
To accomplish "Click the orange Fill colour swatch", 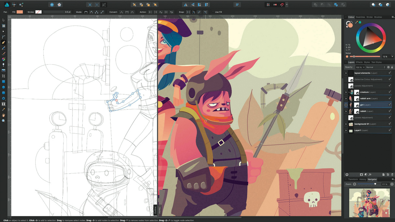I will pos(20,12).
